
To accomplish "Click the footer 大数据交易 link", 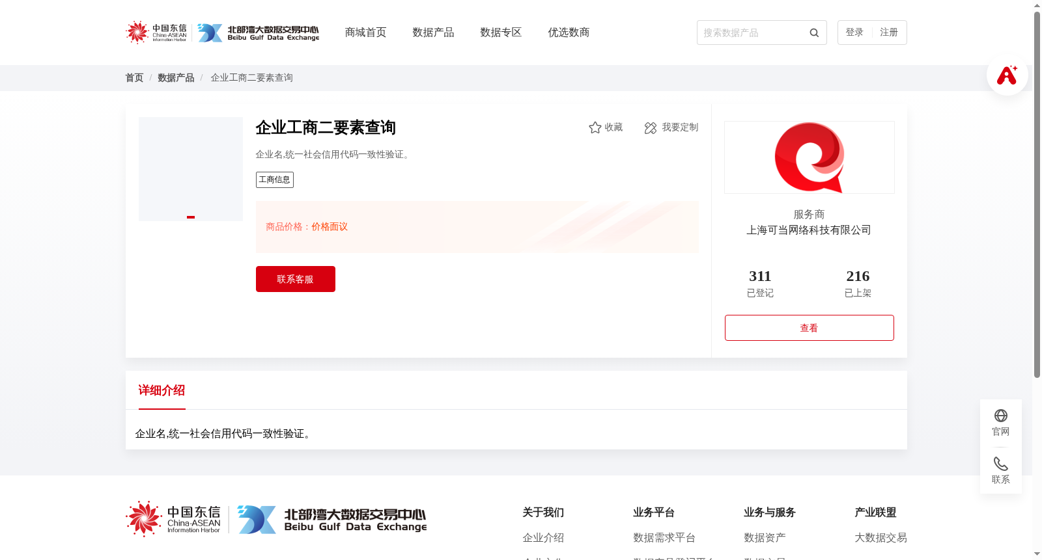I will [880, 538].
